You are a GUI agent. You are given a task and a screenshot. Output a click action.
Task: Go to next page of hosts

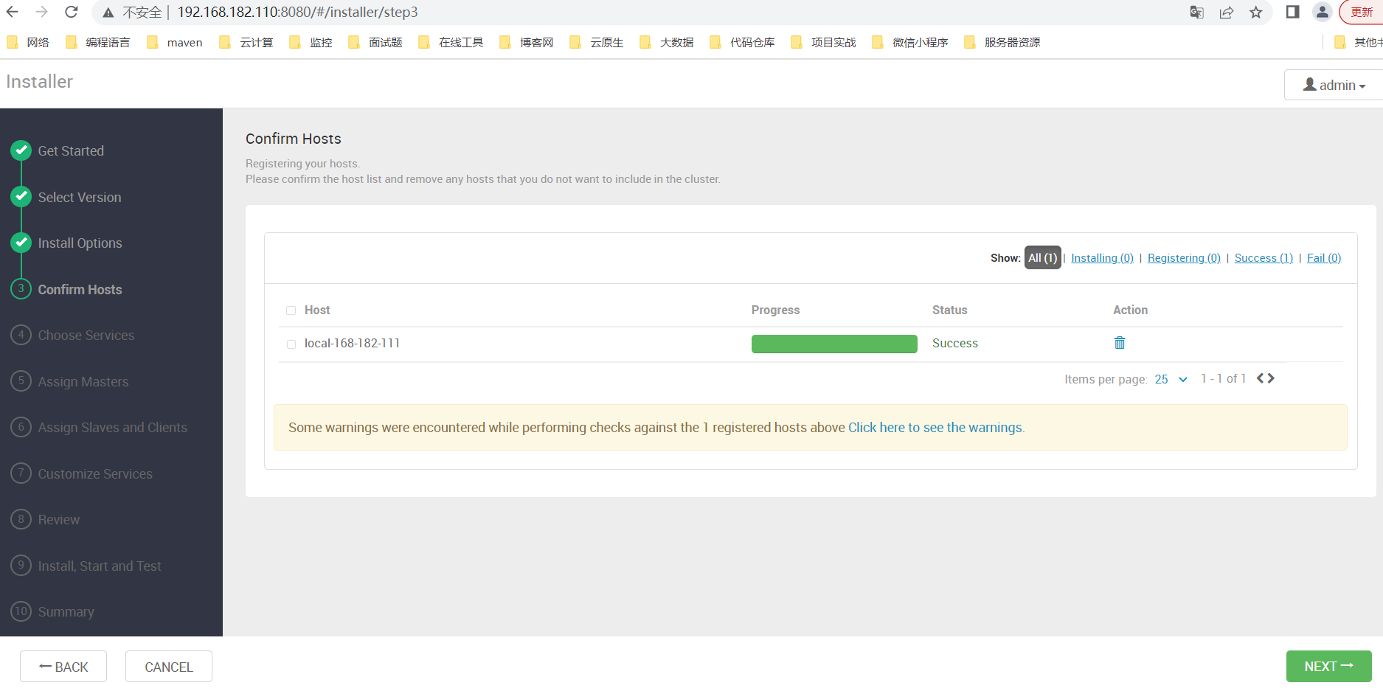click(1271, 378)
